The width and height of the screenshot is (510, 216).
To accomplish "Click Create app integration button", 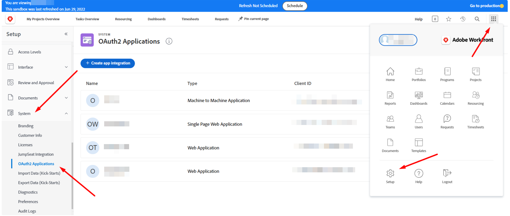I will (108, 63).
